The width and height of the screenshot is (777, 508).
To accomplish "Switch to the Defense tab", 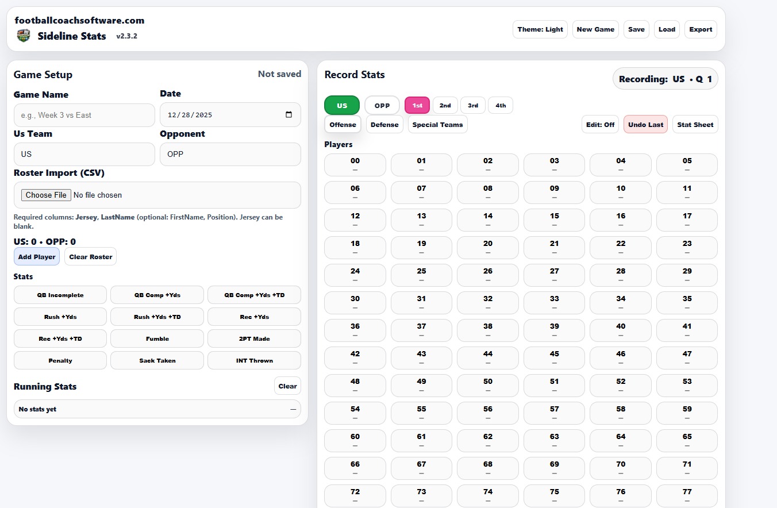I will [384, 124].
